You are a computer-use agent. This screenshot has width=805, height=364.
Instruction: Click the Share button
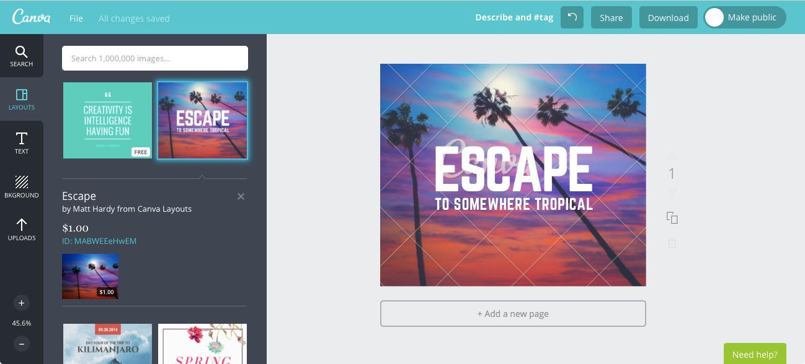(611, 18)
